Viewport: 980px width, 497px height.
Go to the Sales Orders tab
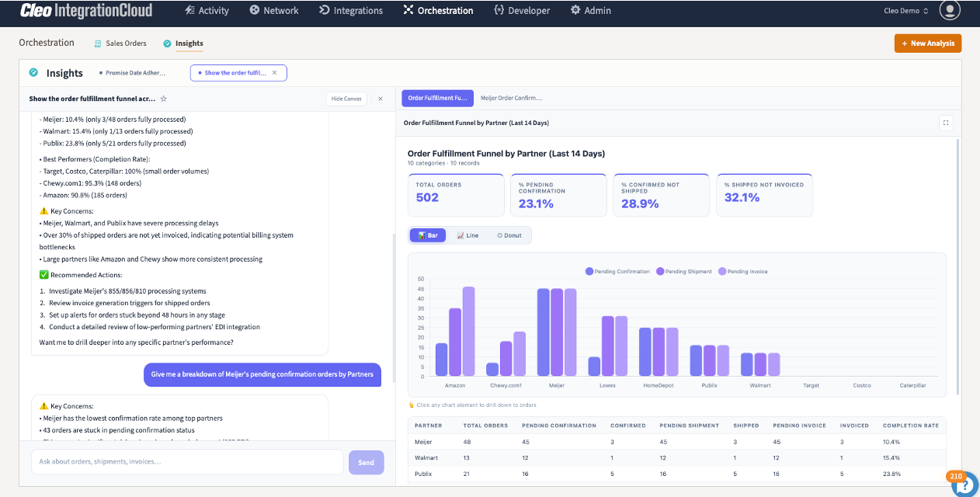click(120, 43)
